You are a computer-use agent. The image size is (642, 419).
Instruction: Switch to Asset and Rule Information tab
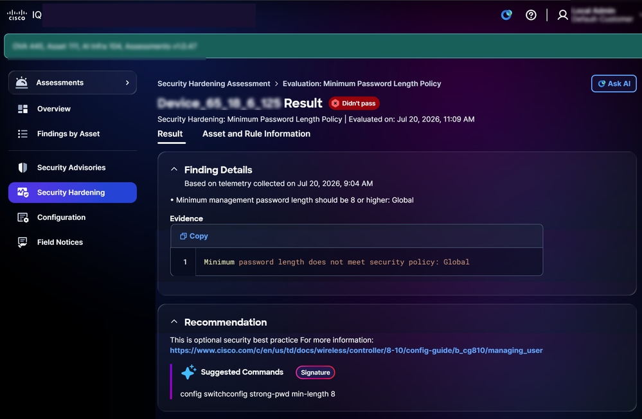256,134
